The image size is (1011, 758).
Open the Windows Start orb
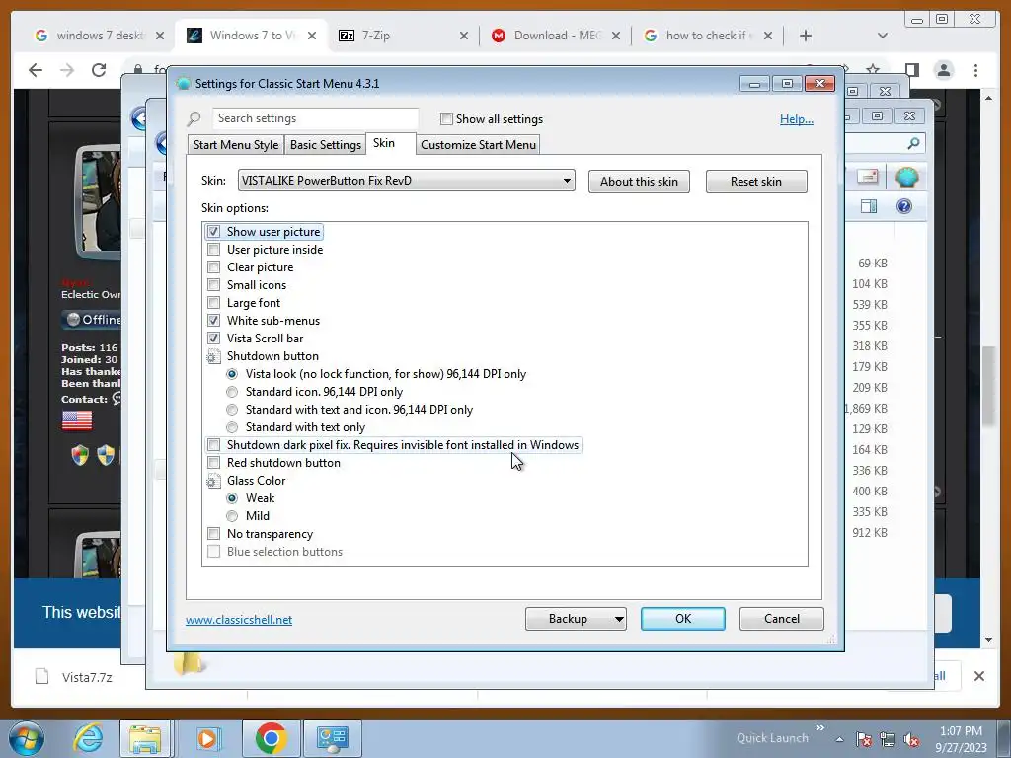pyautogui.click(x=27, y=738)
